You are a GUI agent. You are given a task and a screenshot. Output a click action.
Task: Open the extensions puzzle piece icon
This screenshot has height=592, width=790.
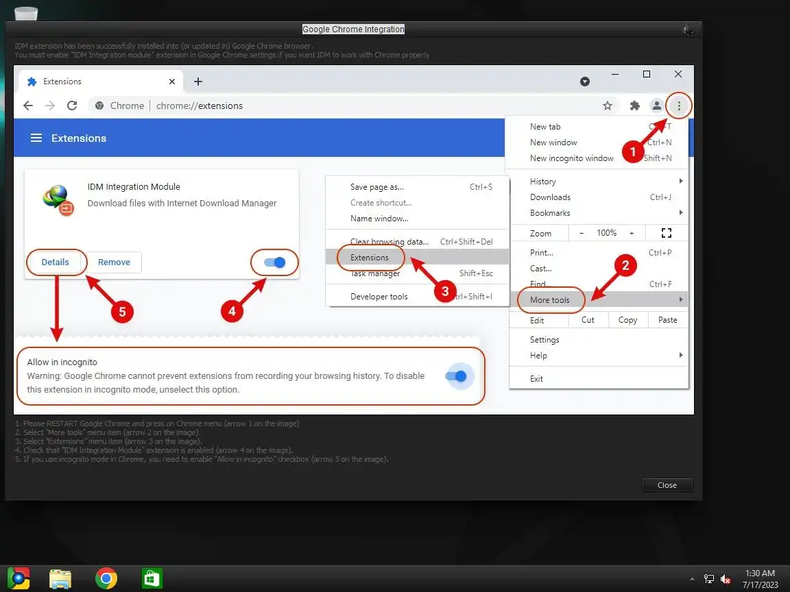coord(635,106)
